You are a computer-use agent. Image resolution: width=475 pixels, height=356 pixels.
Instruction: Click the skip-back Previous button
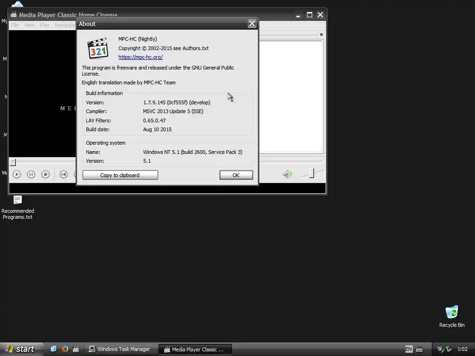point(63,174)
